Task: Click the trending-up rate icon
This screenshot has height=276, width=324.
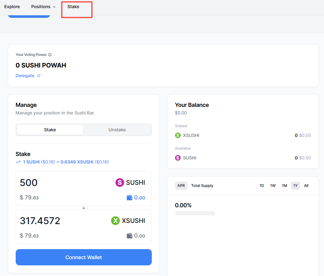Action: (18, 162)
